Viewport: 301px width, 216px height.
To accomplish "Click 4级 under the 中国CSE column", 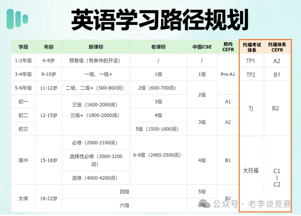I will click(202, 160).
